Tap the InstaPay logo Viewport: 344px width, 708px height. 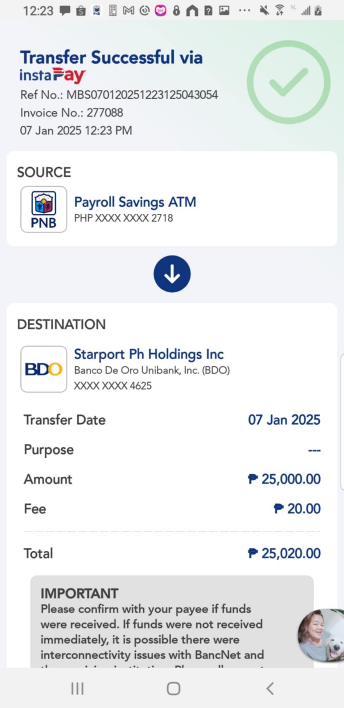point(52,75)
